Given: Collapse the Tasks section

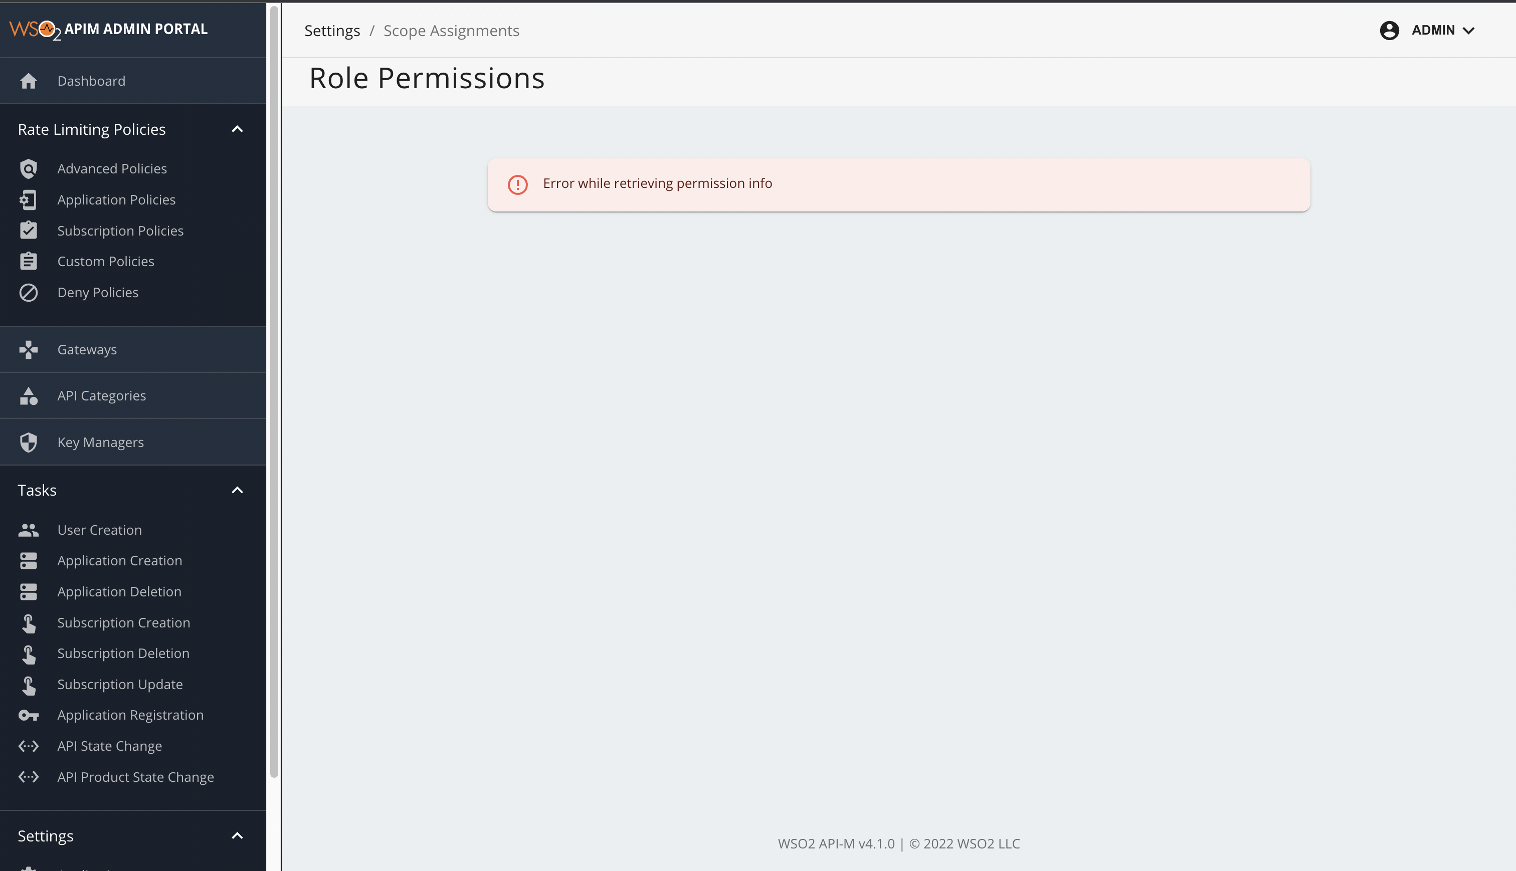Looking at the screenshot, I should pyautogui.click(x=237, y=489).
